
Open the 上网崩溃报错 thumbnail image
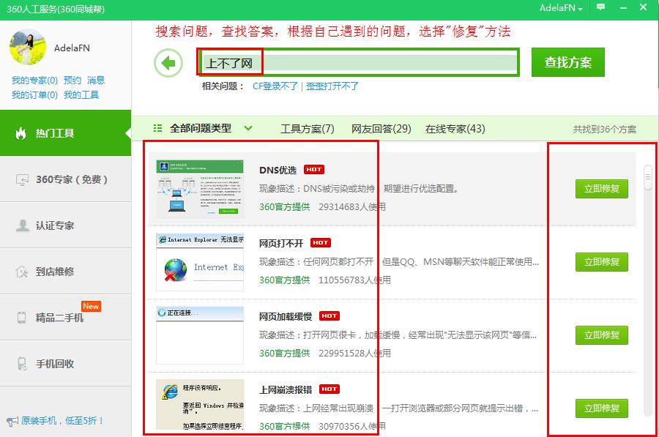click(200, 404)
